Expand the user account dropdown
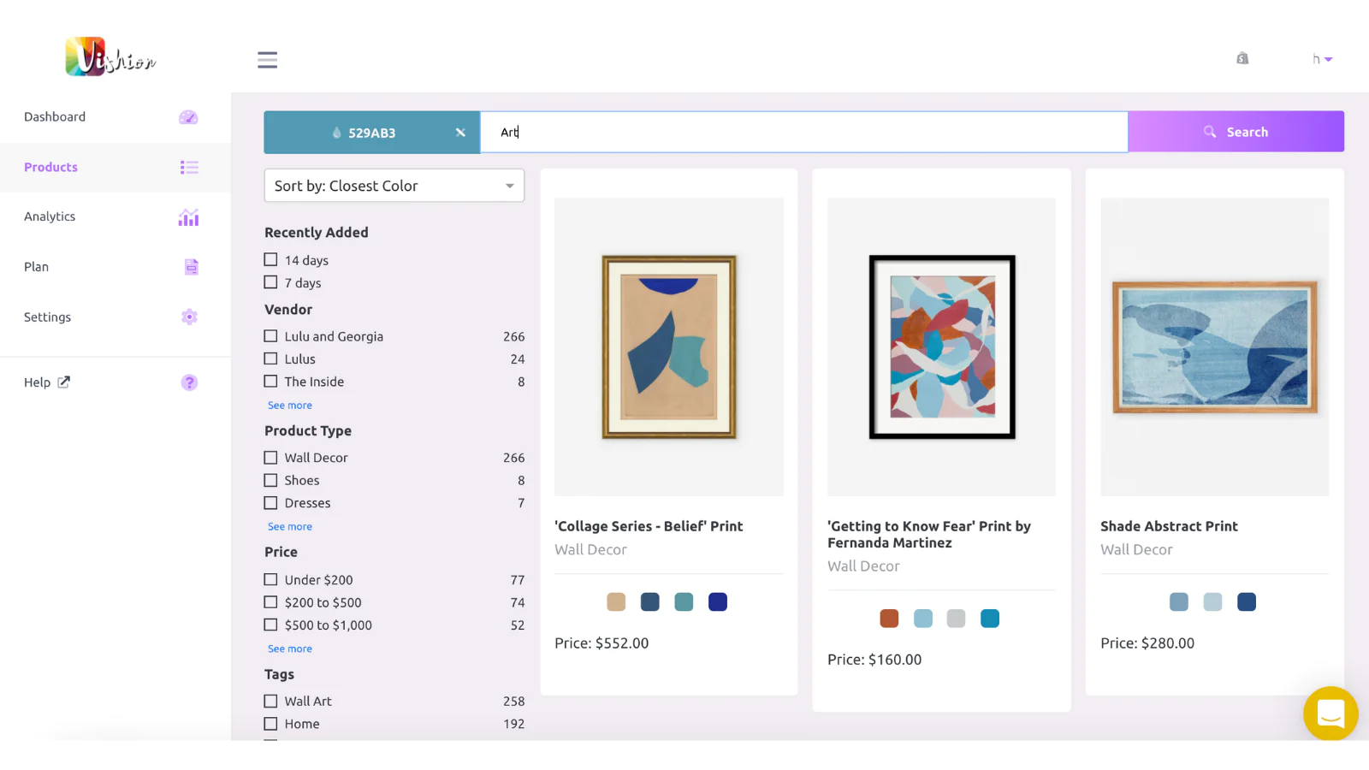The image size is (1369, 770). (1323, 59)
